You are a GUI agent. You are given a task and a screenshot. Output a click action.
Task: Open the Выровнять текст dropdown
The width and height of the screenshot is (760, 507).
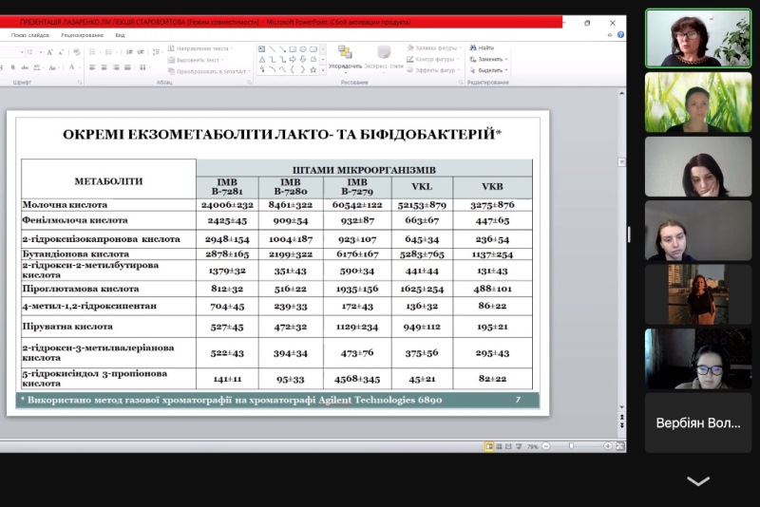(196, 60)
